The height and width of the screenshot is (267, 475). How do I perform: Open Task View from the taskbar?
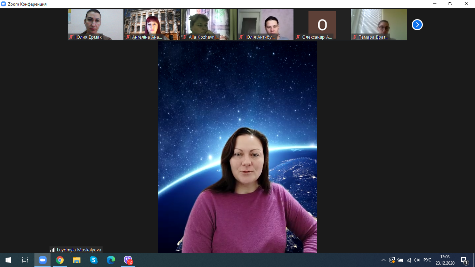(25, 260)
